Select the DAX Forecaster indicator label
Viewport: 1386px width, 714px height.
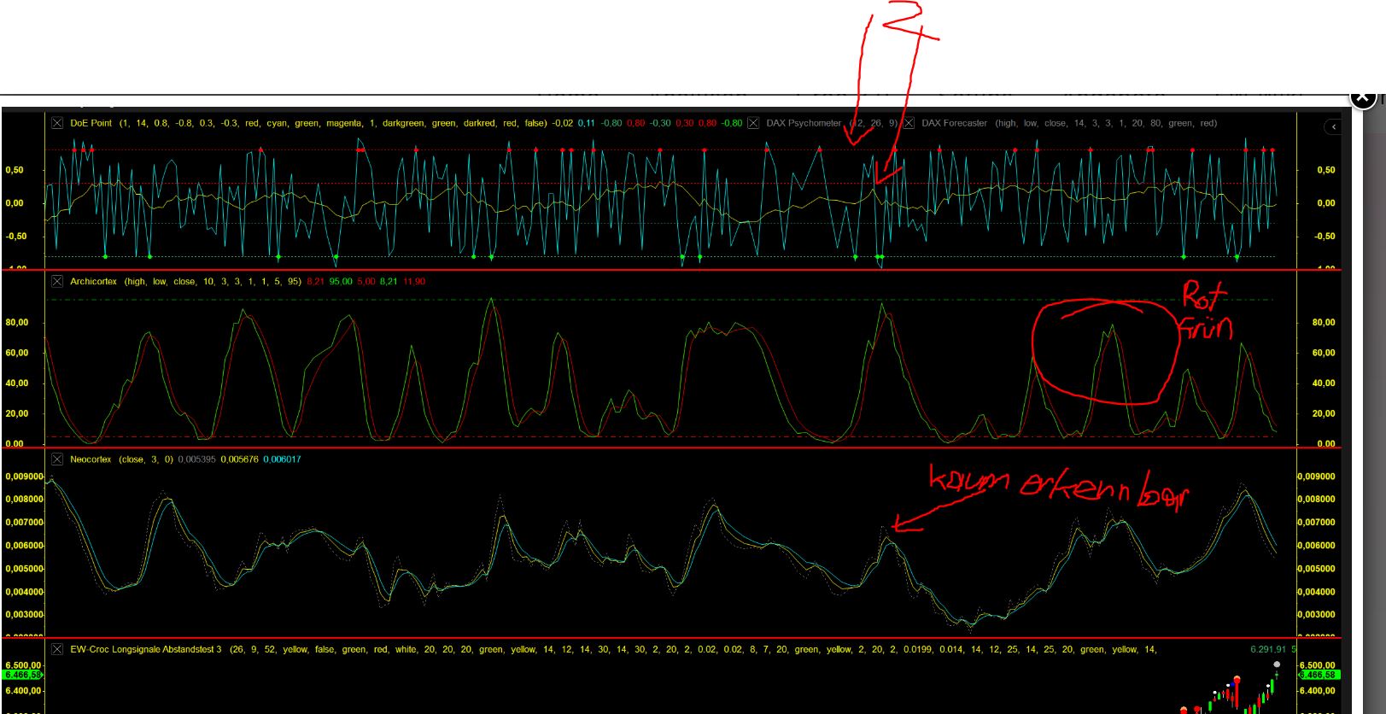(954, 123)
